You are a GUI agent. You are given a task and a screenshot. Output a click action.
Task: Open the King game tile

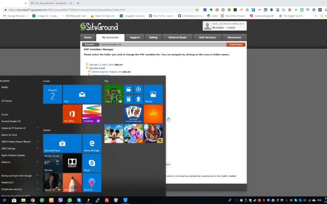pos(153,114)
